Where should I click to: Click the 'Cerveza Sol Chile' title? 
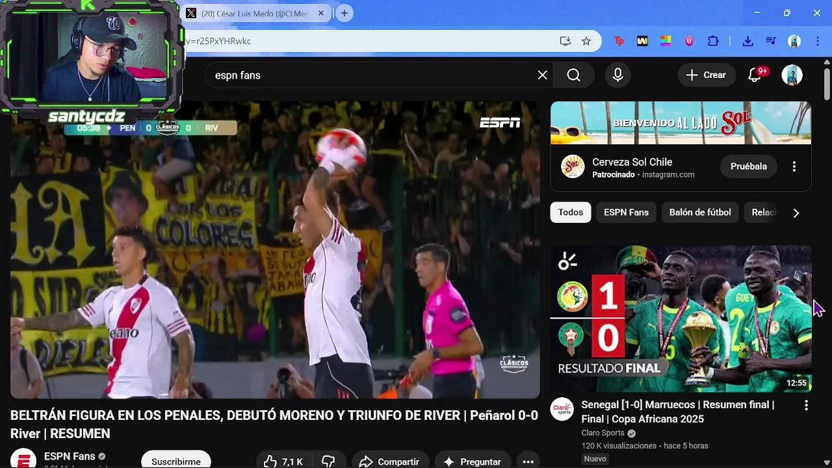point(632,162)
